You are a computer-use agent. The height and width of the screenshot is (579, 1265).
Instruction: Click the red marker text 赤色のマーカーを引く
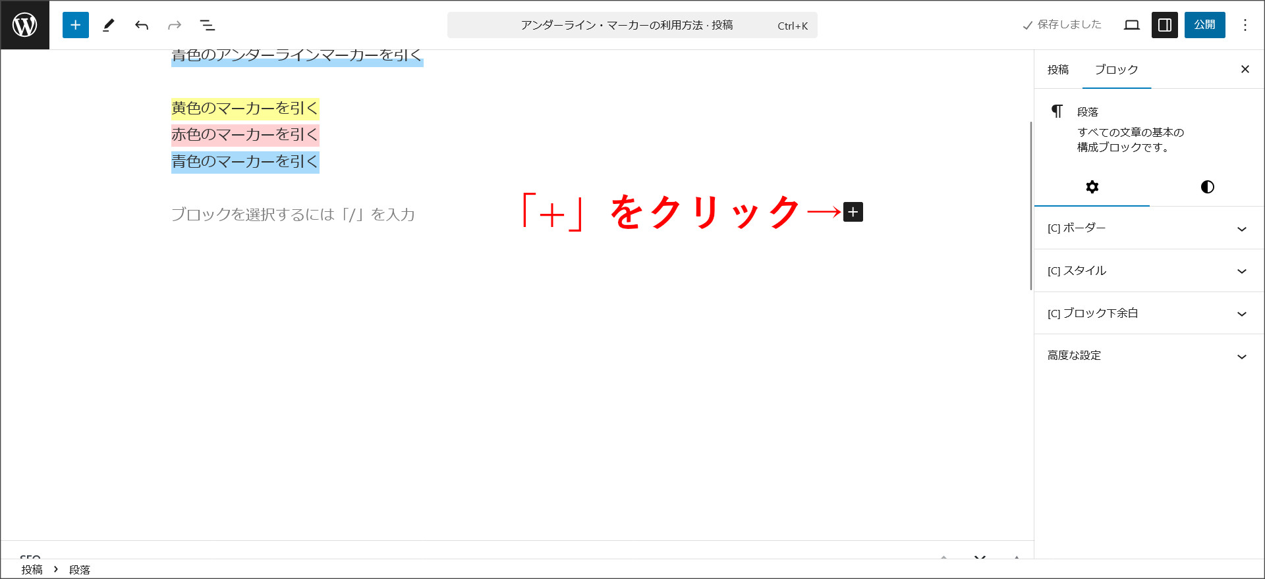coord(245,135)
